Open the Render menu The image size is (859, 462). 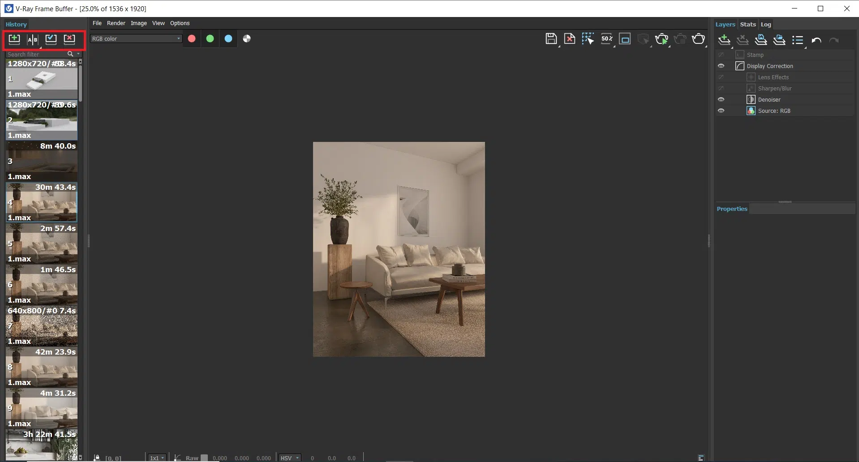tap(116, 23)
